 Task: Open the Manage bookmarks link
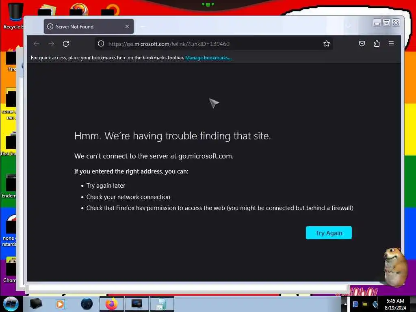coord(208,58)
